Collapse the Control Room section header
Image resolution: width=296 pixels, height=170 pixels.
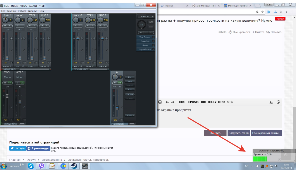click(113, 124)
